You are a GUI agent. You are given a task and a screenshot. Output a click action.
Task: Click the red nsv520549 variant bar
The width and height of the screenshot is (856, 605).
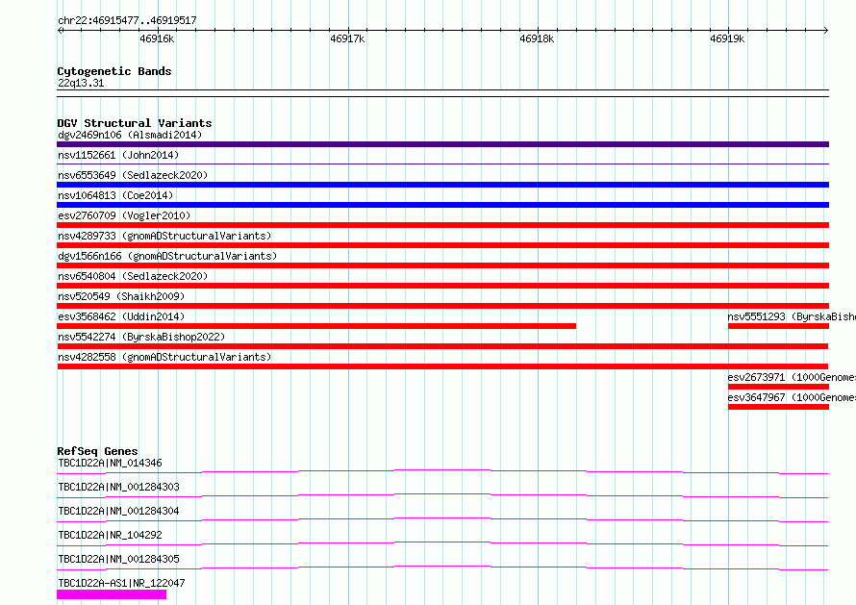pos(442,306)
